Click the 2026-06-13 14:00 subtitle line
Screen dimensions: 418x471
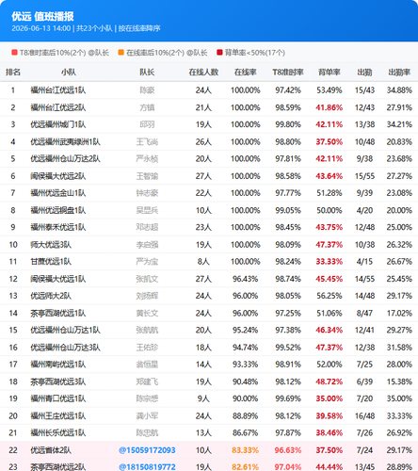click(86, 28)
